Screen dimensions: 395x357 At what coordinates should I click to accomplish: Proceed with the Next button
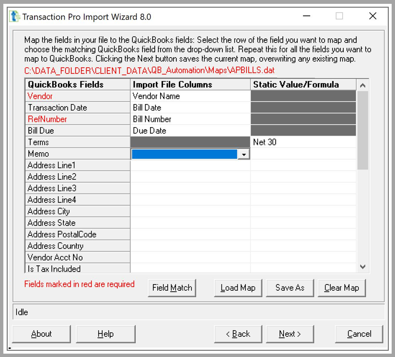tap(290, 334)
